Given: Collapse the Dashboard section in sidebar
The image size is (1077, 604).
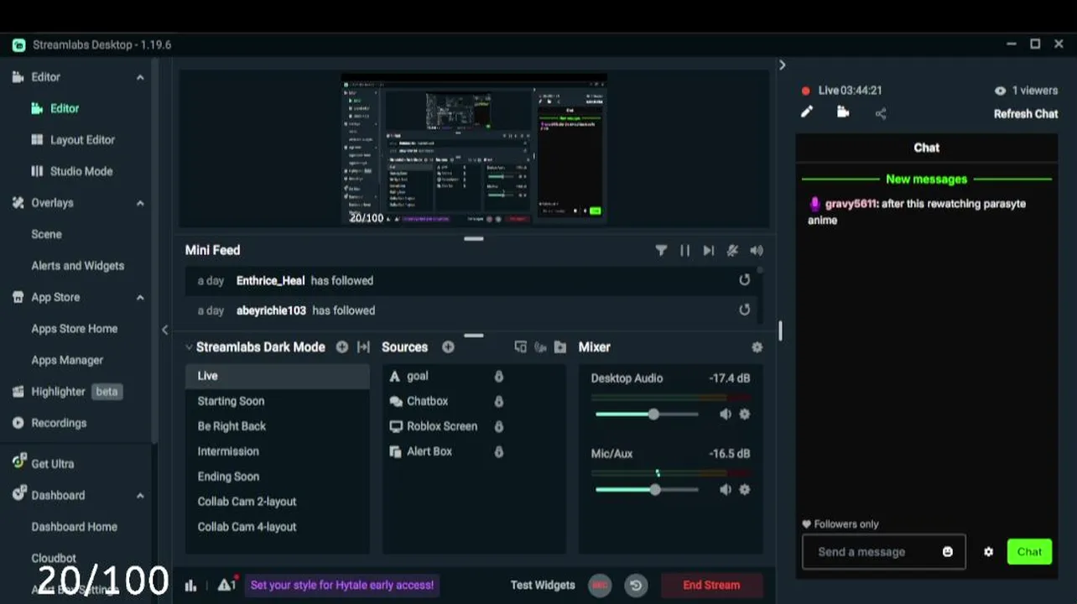Looking at the screenshot, I should [x=140, y=496].
